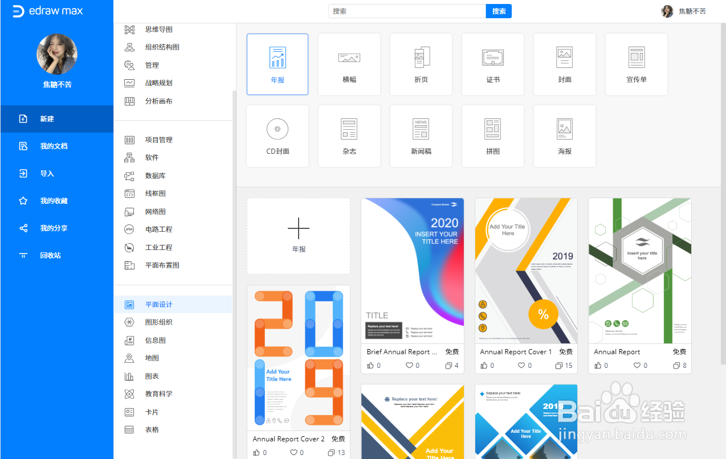Open the 工业工程 category
Image resolution: width=726 pixels, height=459 pixels.
[x=130, y=247]
